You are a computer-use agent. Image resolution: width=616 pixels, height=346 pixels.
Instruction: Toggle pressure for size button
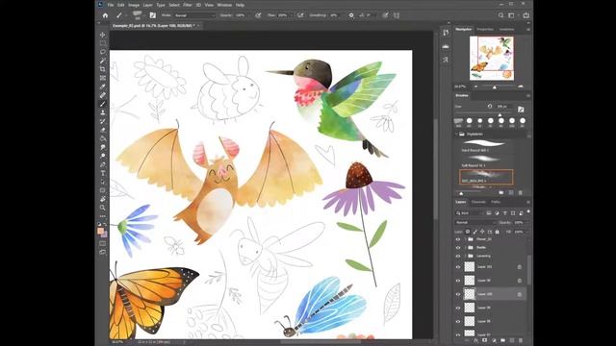pos(385,15)
